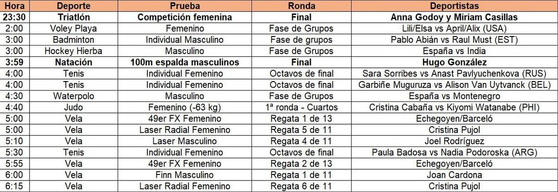Screen dimensions: 558x192
Task: Click the Hugo González athlete cell
Action: click(x=454, y=62)
